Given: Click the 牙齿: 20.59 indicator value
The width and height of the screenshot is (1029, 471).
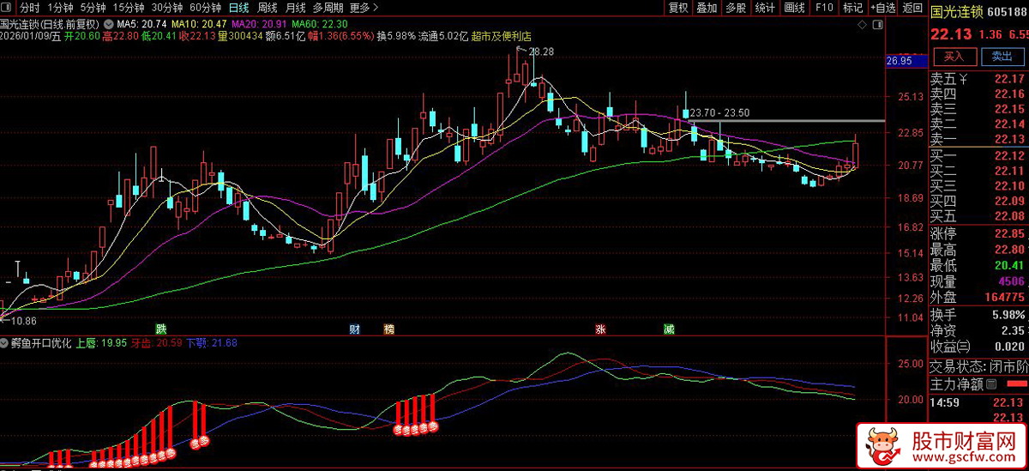Looking at the screenshot, I should [156, 343].
